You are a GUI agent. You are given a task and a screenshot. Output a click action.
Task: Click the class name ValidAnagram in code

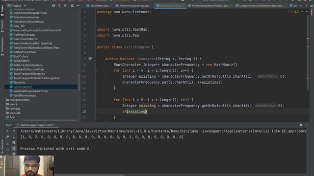[x=136, y=47]
